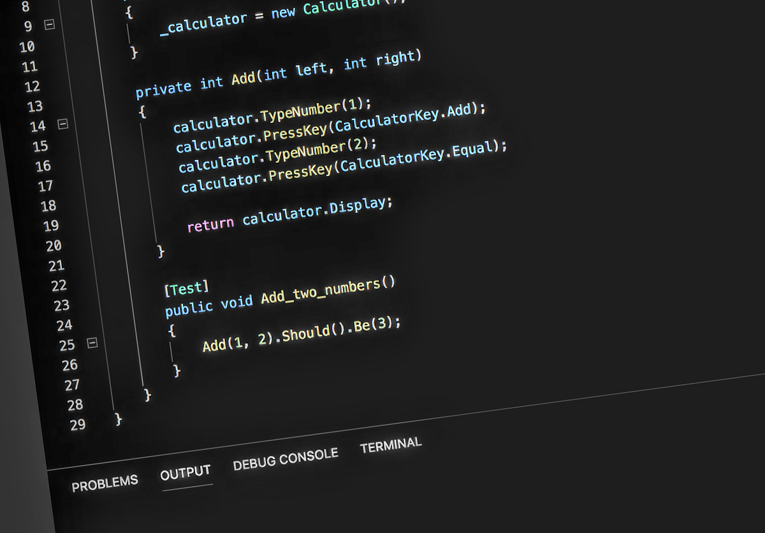Click the 'calculator.PressKey(CalculatorKey.Equal);' line
The height and width of the screenshot is (533, 765).
[344, 166]
